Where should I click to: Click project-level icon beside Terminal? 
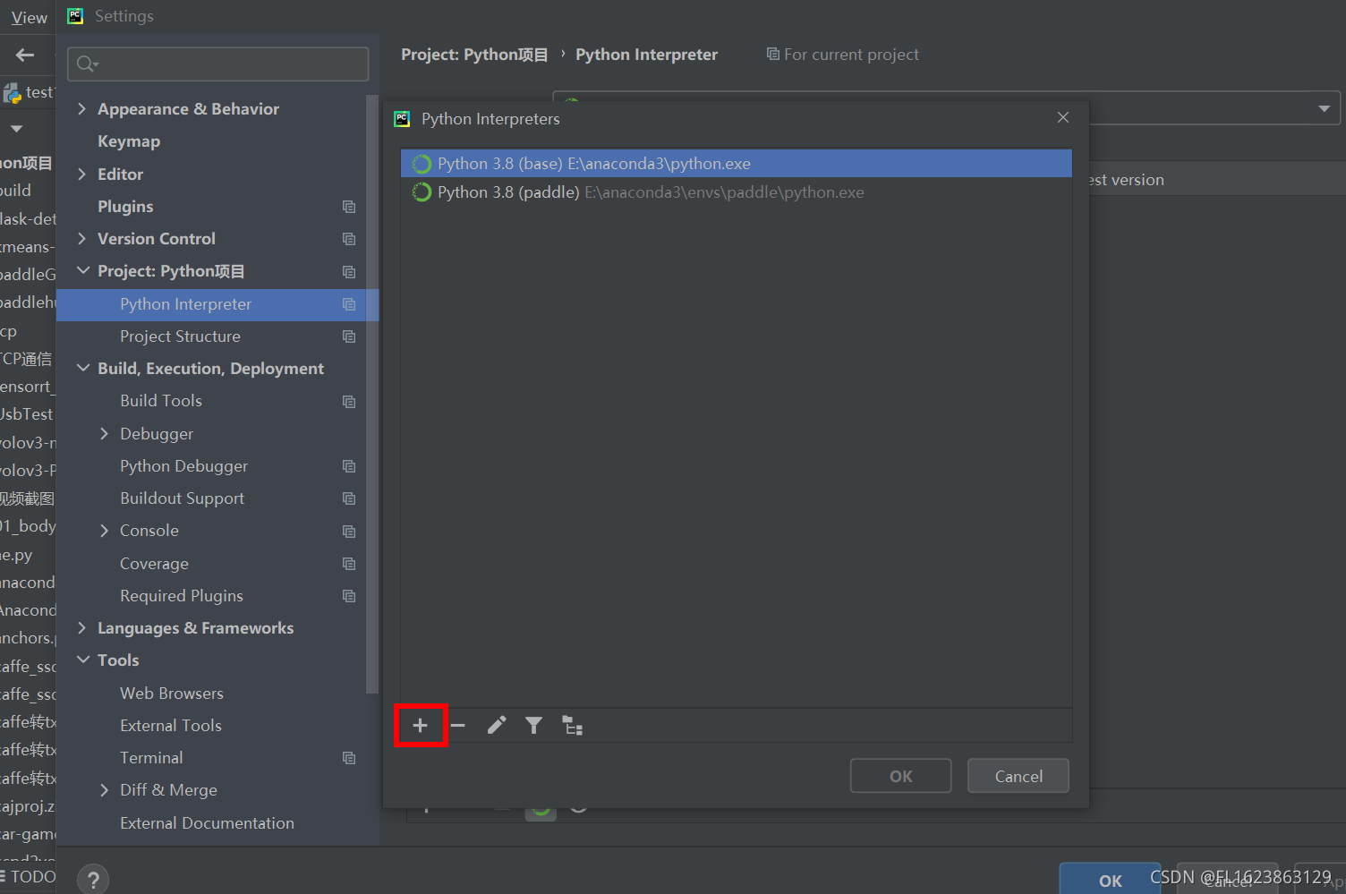click(x=349, y=758)
